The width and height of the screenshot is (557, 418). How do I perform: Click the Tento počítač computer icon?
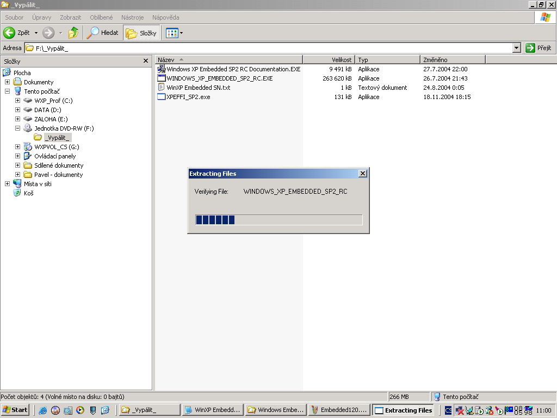pos(17,91)
